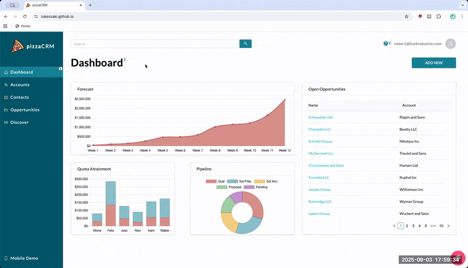Reload the page in the browser
468x268 pixels.
[25, 16]
